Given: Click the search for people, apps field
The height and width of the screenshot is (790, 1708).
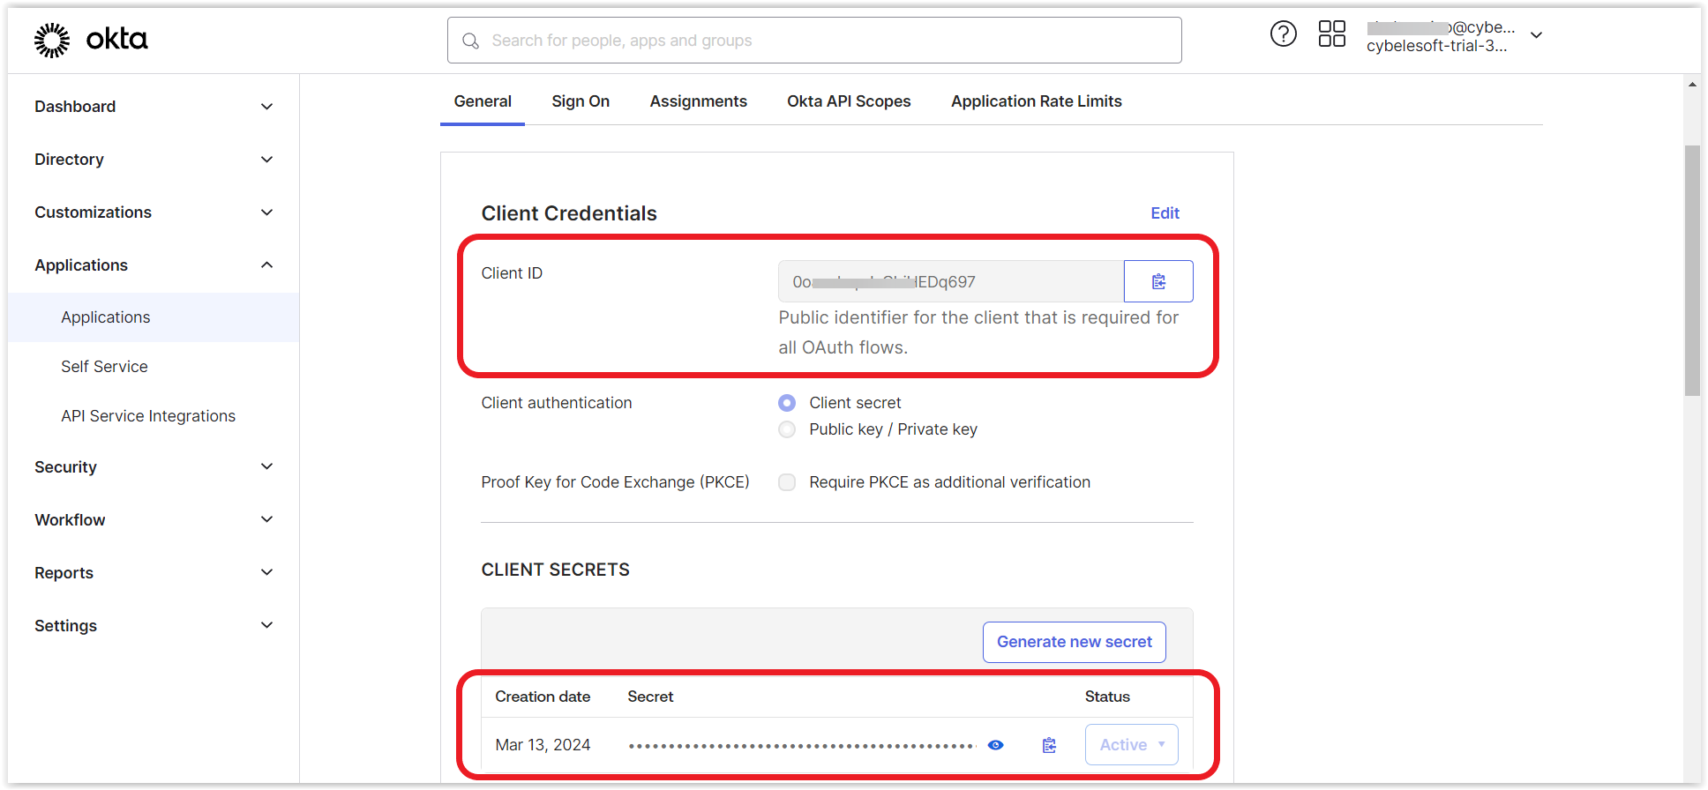Looking at the screenshot, I should coord(814,41).
